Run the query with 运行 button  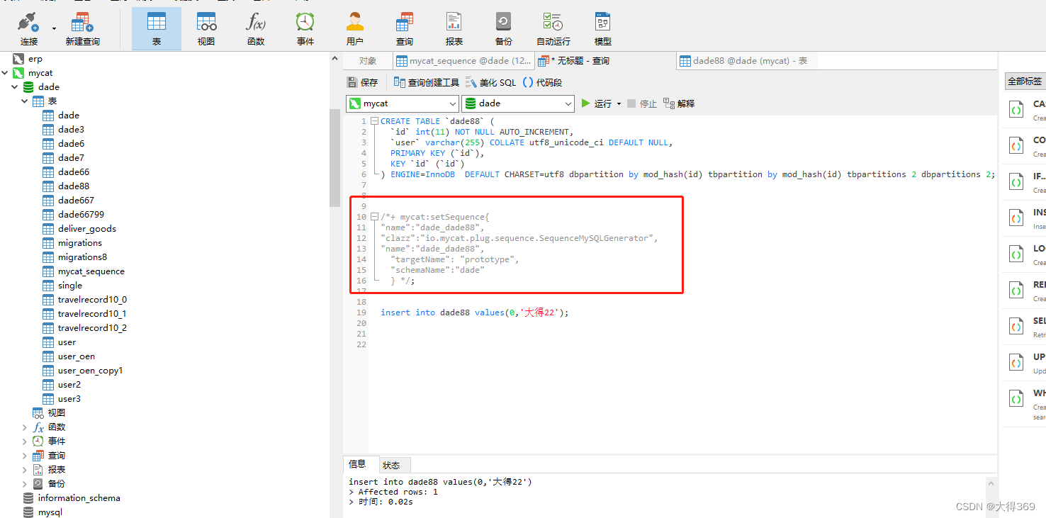pyautogui.click(x=596, y=103)
